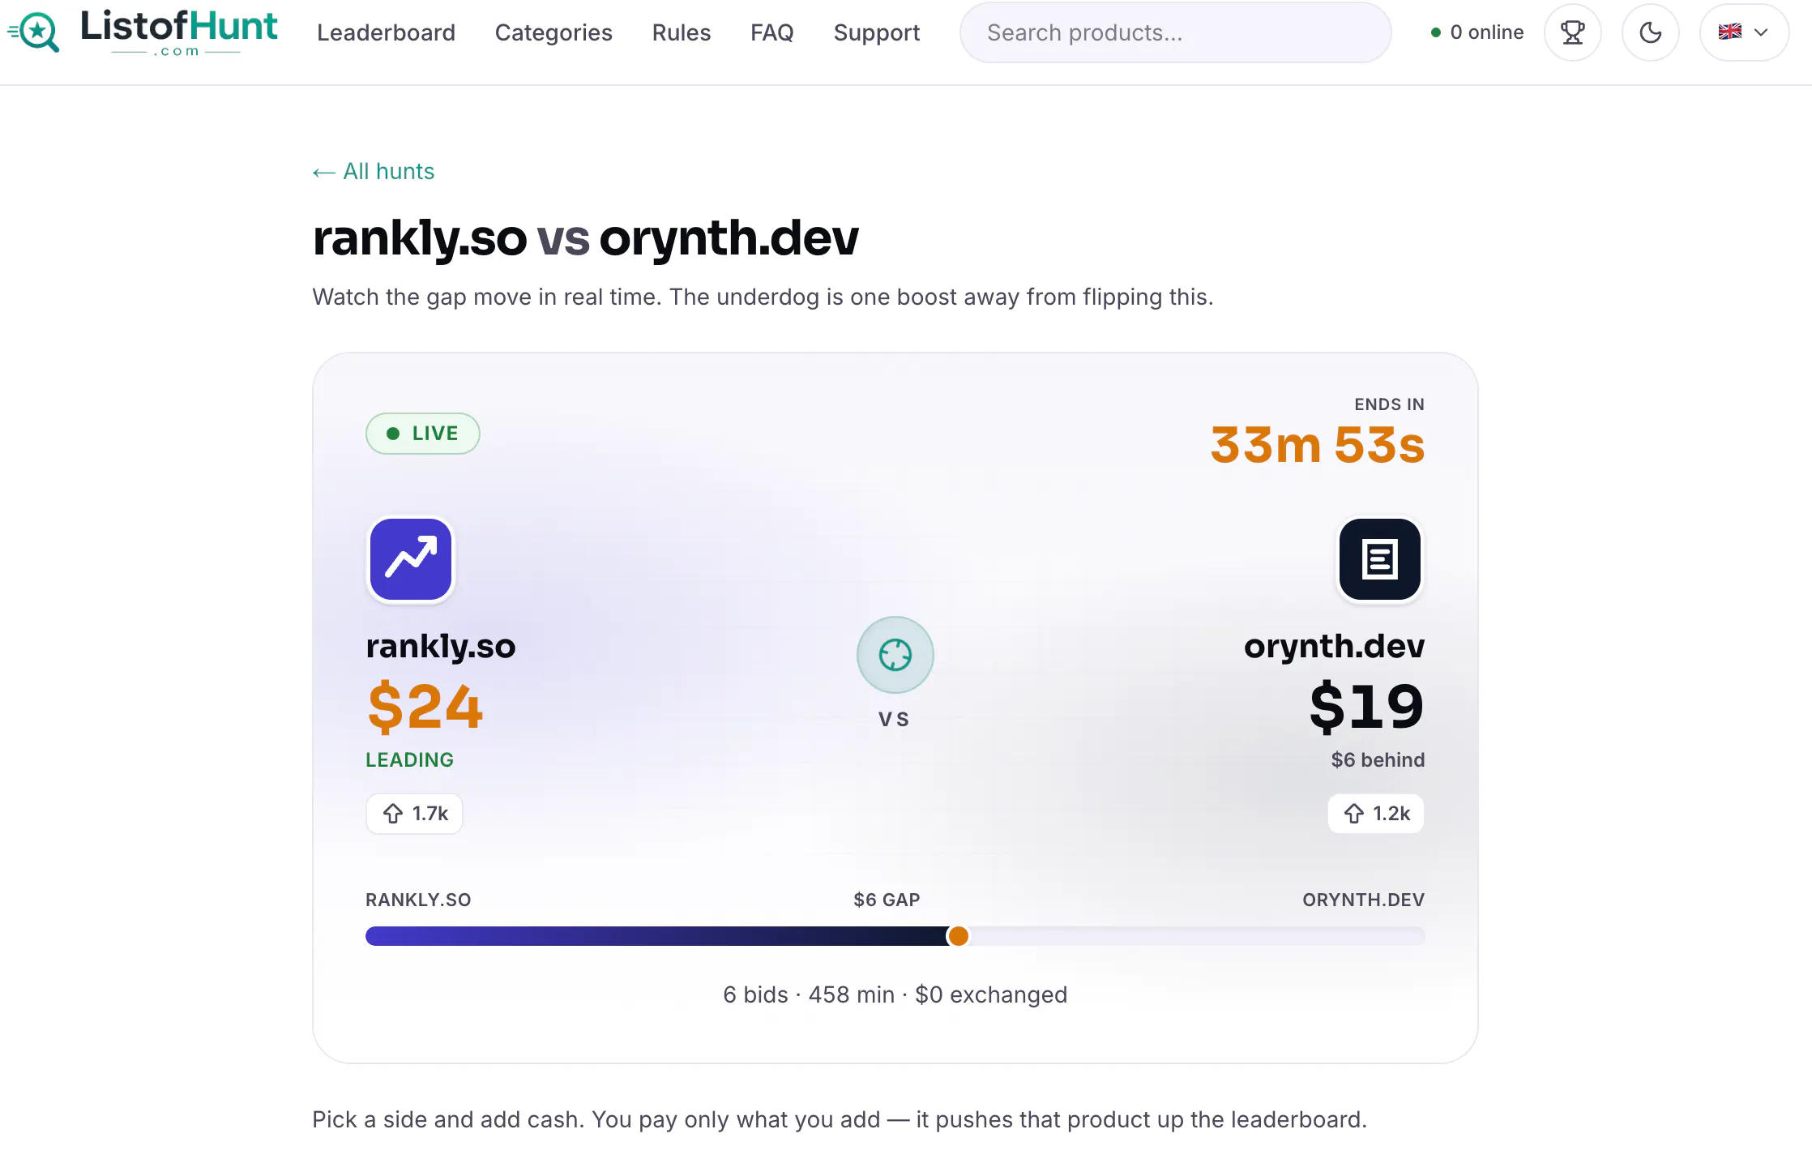Click the $6 GAP label
1812x1159 pixels.
click(x=887, y=900)
